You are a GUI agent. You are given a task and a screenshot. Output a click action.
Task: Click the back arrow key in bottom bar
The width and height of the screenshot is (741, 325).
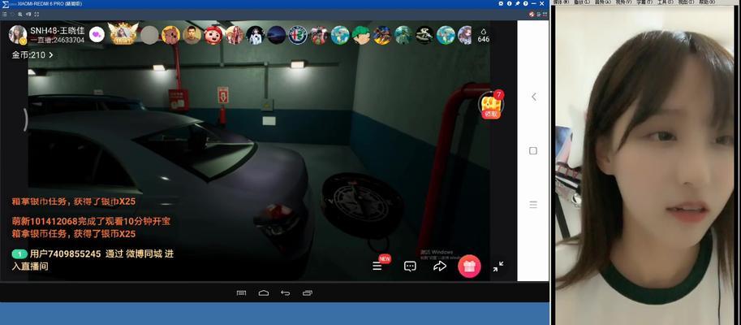coord(285,292)
